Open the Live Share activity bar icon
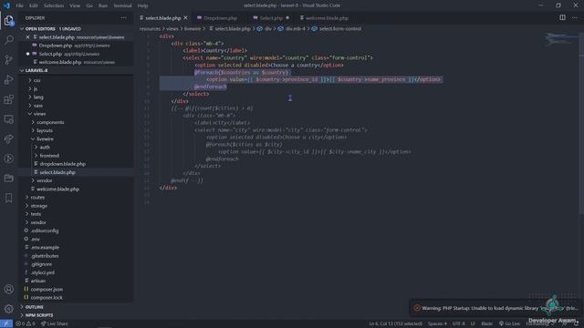 [x=8, y=139]
